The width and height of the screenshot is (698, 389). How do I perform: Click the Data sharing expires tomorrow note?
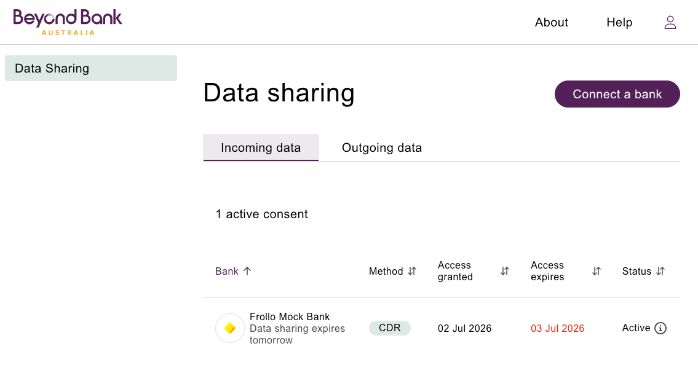[x=297, y=334]
